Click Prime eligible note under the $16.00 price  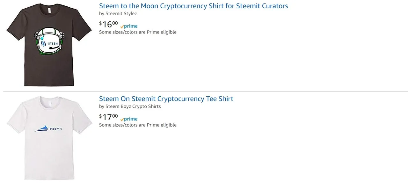138,32
